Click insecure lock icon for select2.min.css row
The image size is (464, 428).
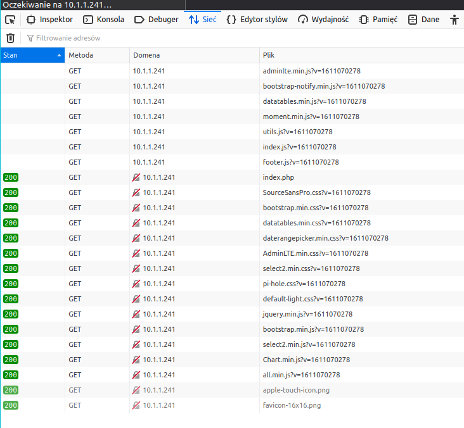tap(136, 268)
